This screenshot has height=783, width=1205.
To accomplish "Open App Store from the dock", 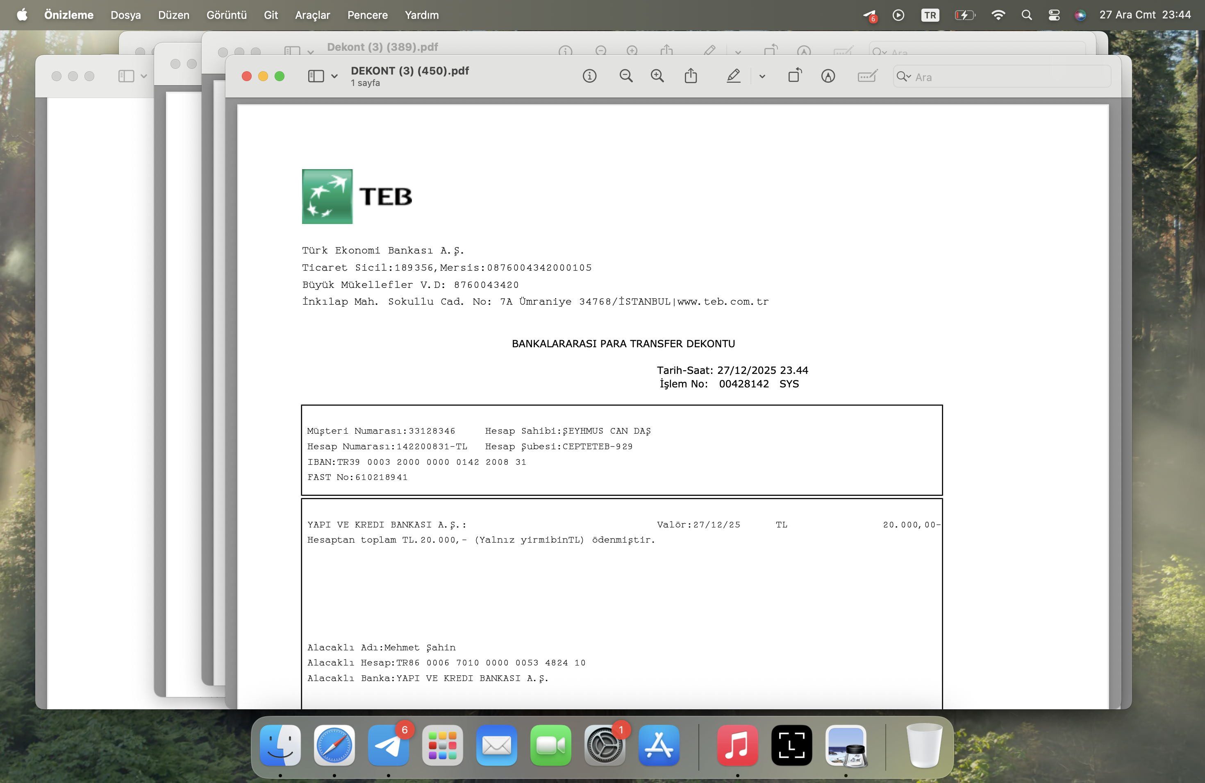I will pyautogui.click(x=659, y=746).
